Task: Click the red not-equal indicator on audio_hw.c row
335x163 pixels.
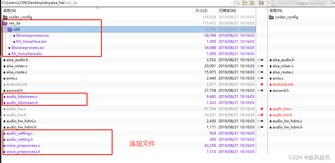Action: tap(262, 109)
